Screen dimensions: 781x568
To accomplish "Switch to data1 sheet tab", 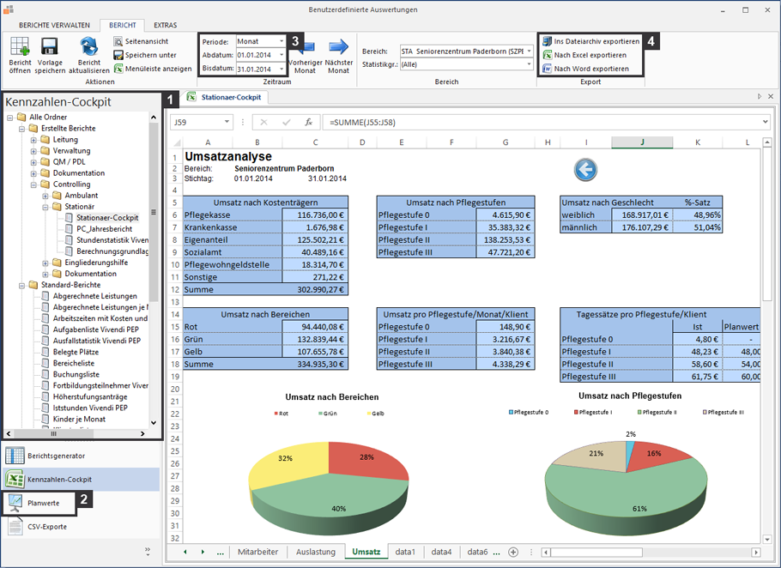I will tap(405, 552).
